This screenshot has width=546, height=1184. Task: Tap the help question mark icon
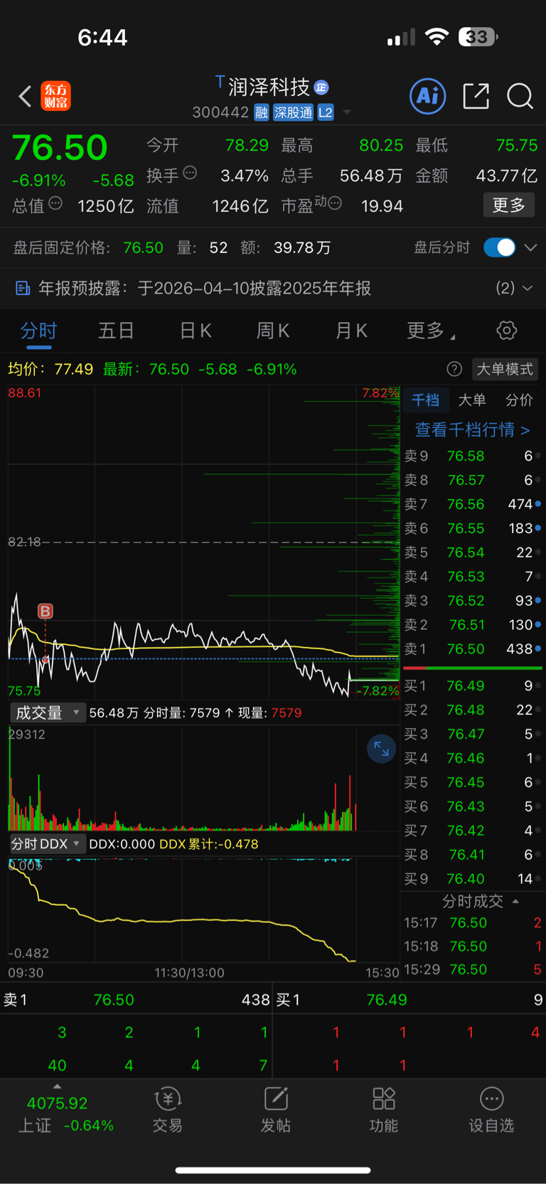pyautogui.click(x=454, y=369)
